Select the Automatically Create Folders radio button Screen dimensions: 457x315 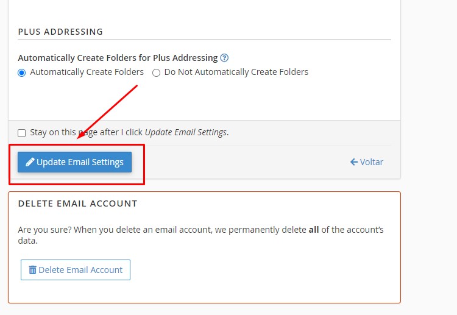tap(22, 73)
